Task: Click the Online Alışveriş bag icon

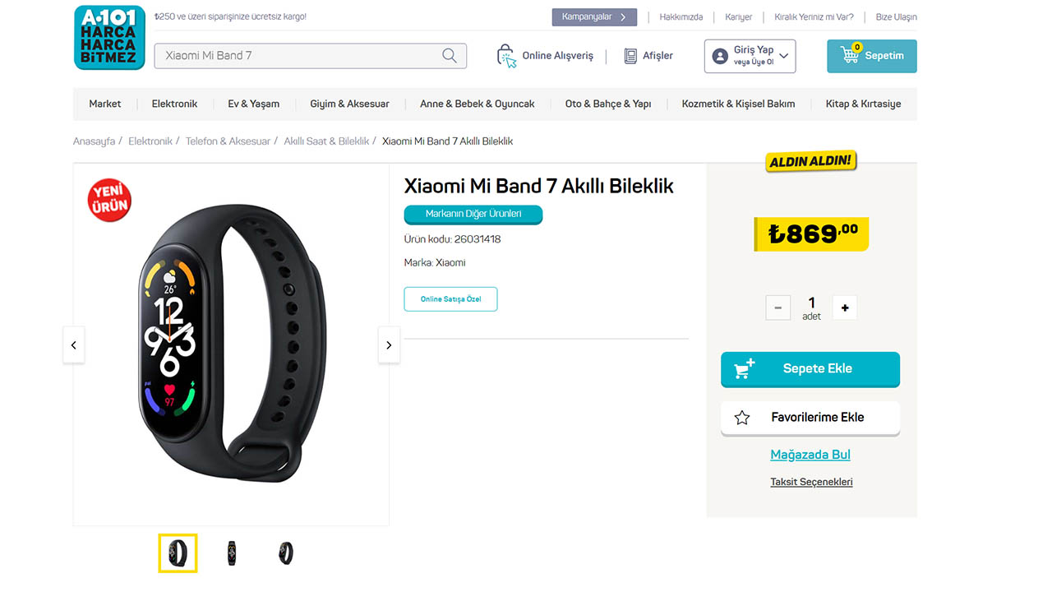Action: pos(506,56)
